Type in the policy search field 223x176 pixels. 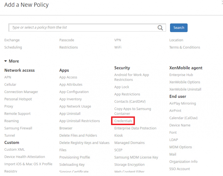pos(81,28)
